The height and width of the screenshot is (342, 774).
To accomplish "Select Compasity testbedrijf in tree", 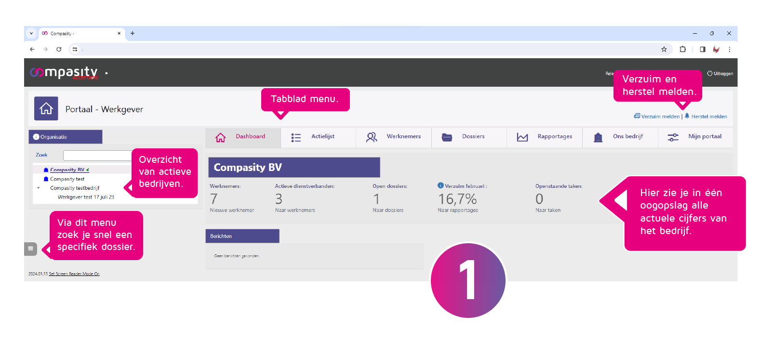I will pos(75,188).
